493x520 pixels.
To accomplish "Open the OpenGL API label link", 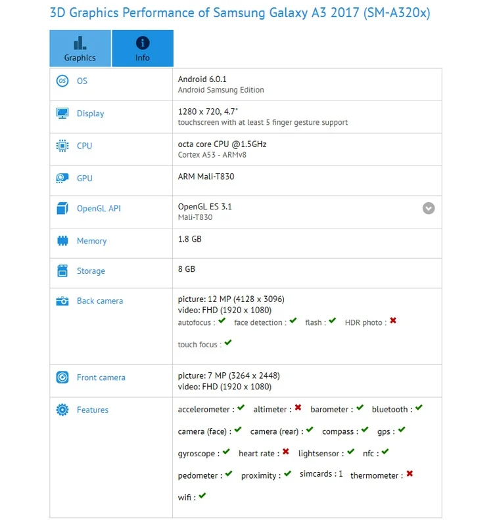I will (x=99, y=208).
